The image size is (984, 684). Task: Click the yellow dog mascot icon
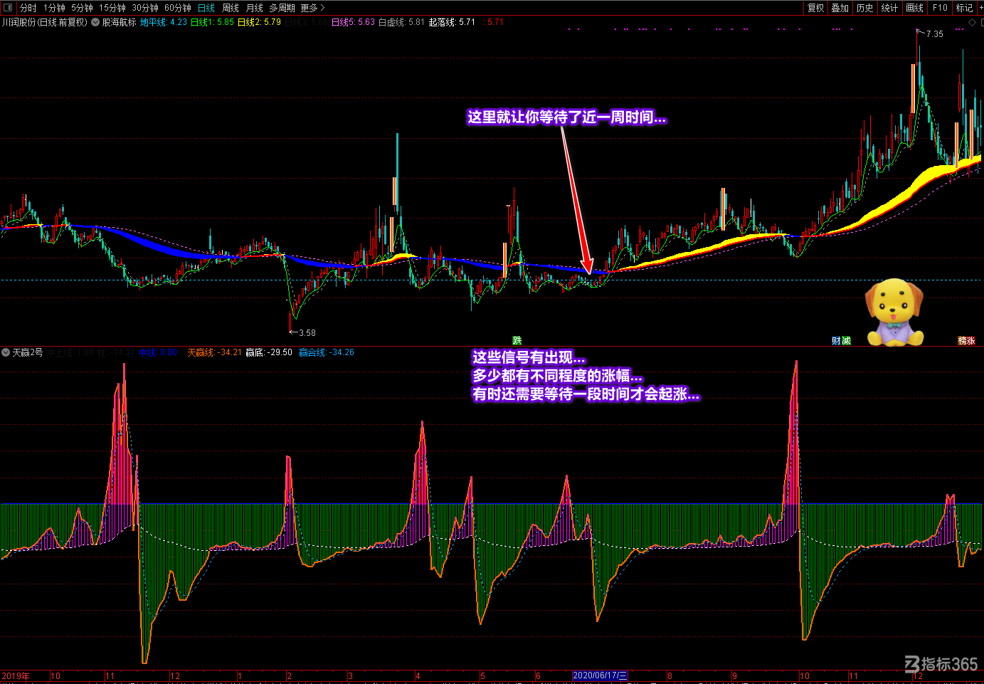click(894, 312)
